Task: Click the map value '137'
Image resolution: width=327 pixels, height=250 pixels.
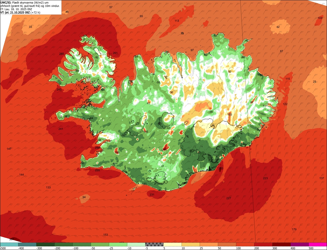Action: click(322, 178)
